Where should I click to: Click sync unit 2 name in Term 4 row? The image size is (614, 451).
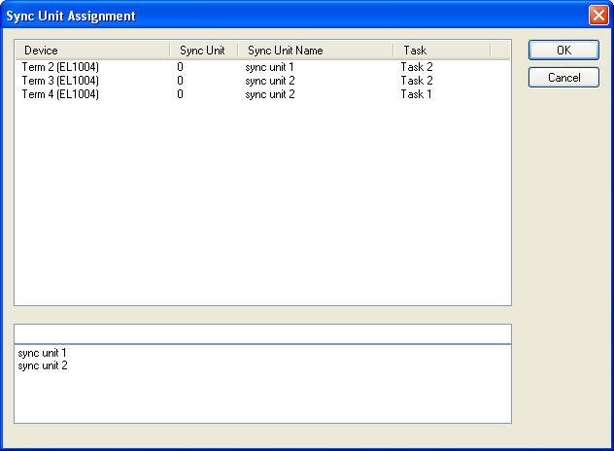coord(269,94)
